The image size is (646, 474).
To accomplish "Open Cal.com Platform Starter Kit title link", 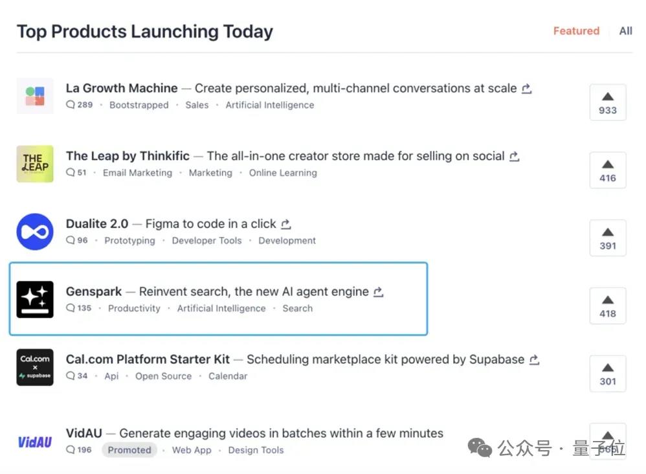I will point(148,359).
